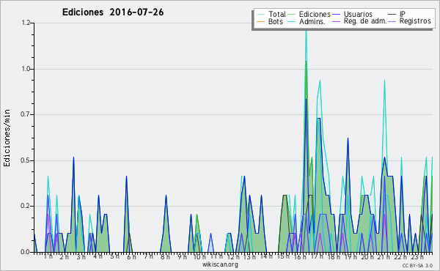Click the 23 h axis label
Image resolution: width=440 pixels, height=271 pixels.
coord(417,256)
